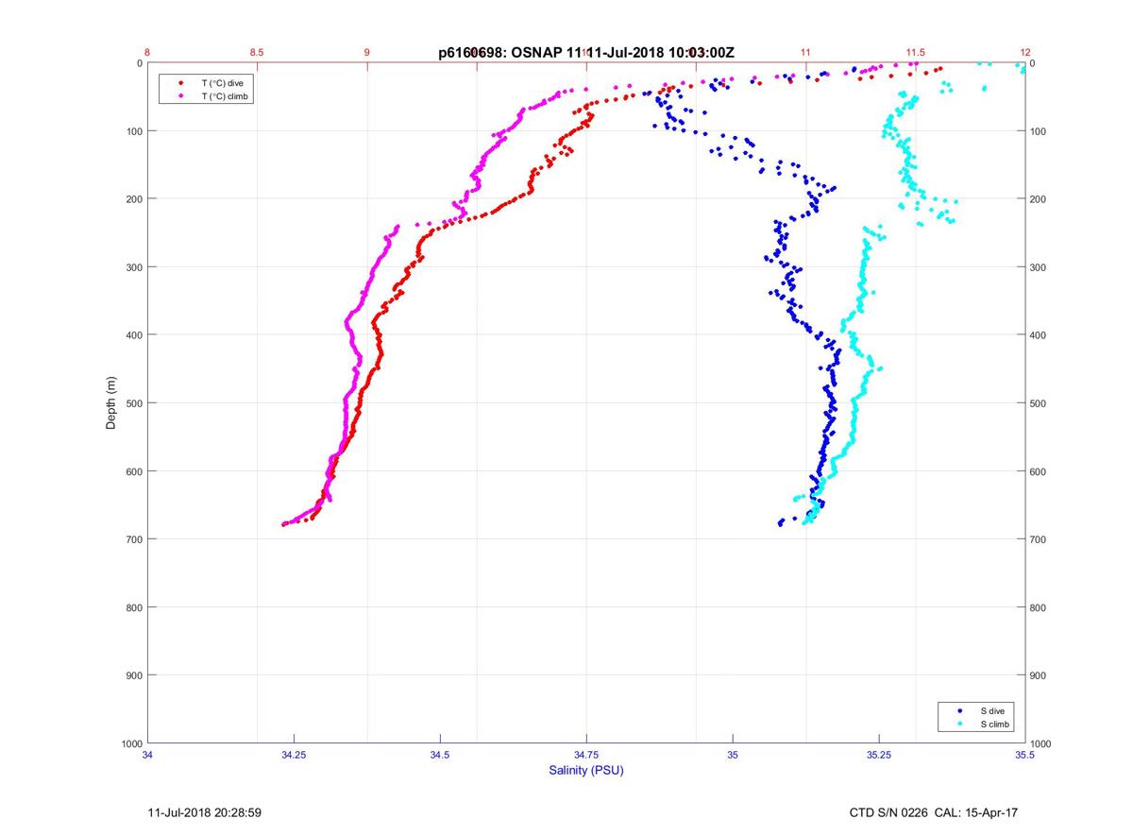Click the cyan marker beside 'S climb'
The height and width of the screenshot is (836, 1133).
pyautogui.click(x=960, y=725)
